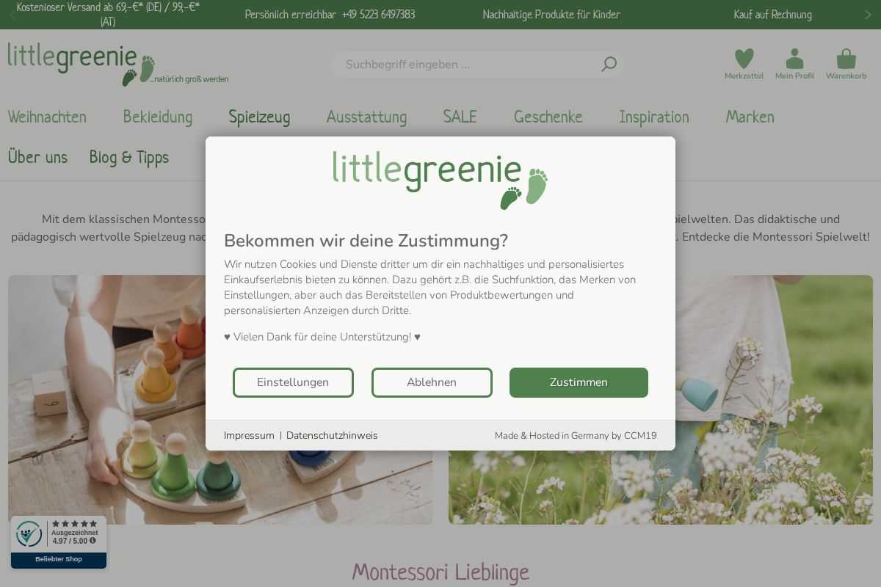
Task: Accept cookies with Zustimmen button
Action: [x=579, y=382]
